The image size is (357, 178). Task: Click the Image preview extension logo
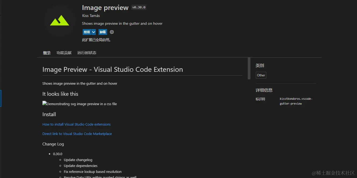60,21
